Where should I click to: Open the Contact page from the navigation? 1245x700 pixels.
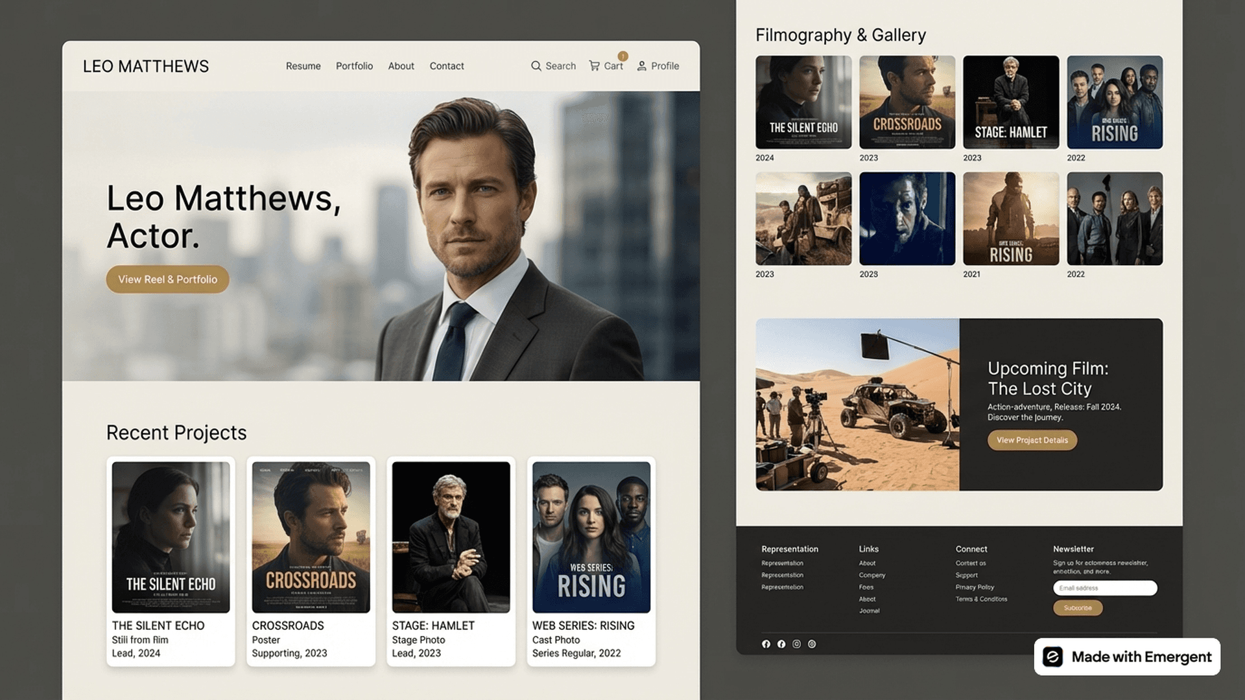click(446, 65)
